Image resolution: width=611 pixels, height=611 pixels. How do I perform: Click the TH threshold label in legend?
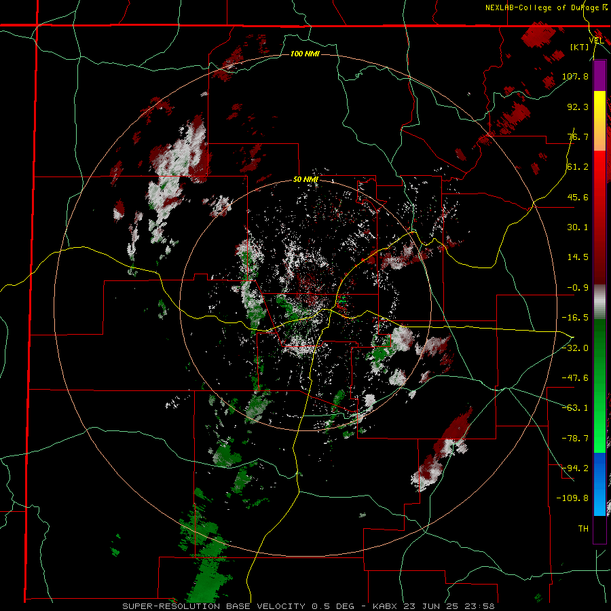(x=583, y=529)
